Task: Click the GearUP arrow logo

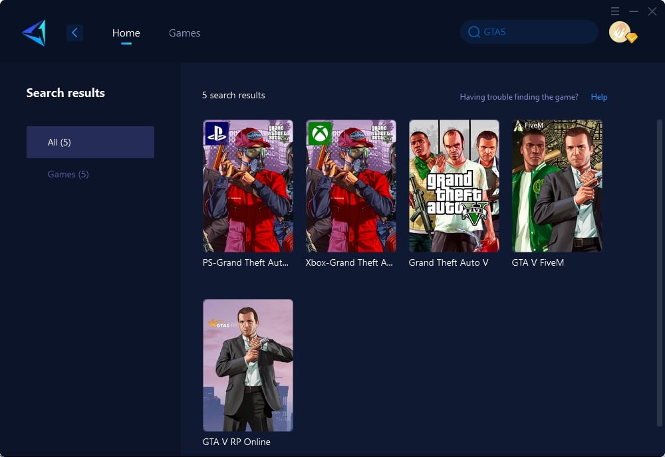Action: click(34, 33)
